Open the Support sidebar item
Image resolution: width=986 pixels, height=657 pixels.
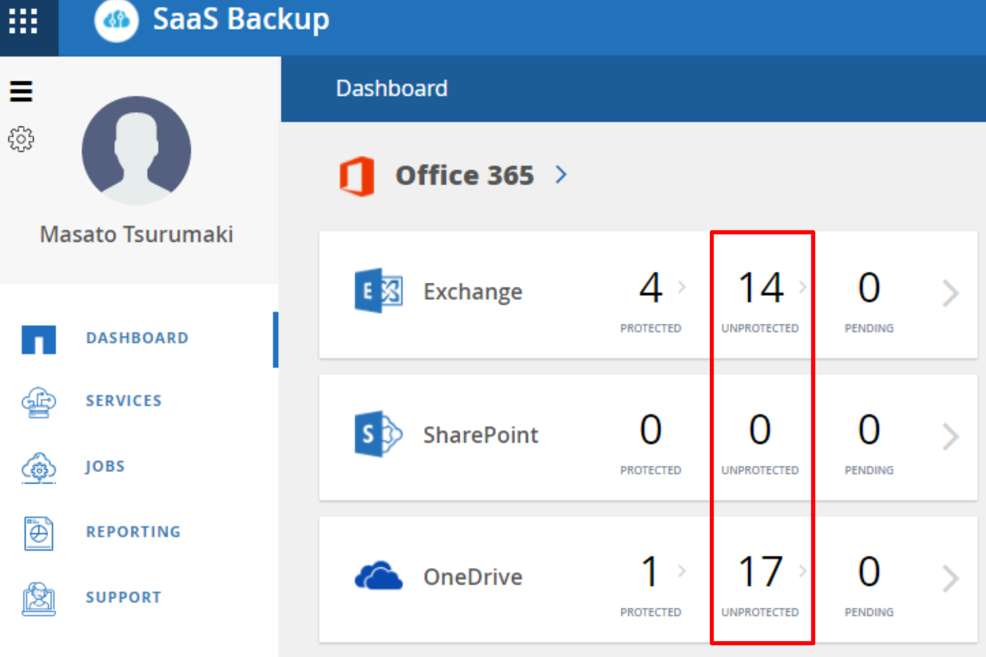tap(124, 597)
